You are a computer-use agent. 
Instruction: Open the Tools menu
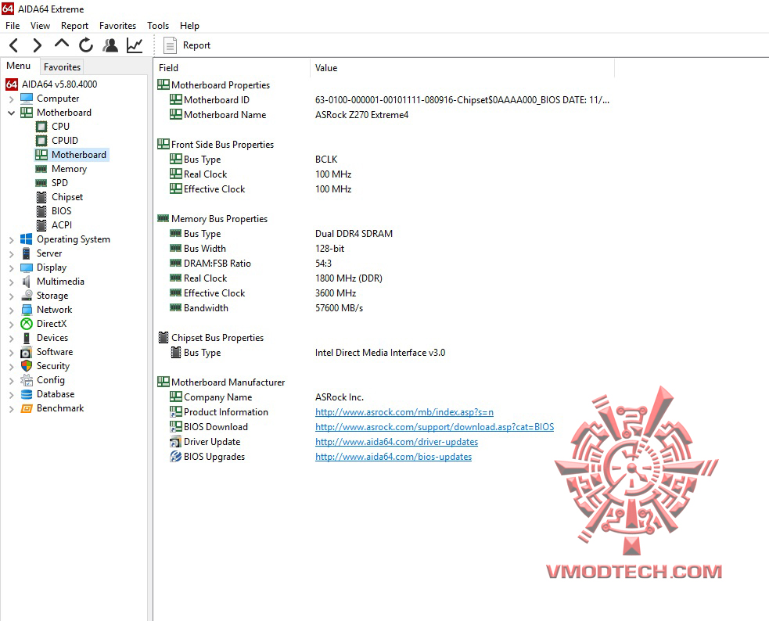pyautogui.click(x=158, y=26)
